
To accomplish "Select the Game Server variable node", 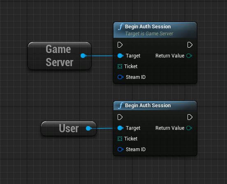I will [x=60, y=56].
